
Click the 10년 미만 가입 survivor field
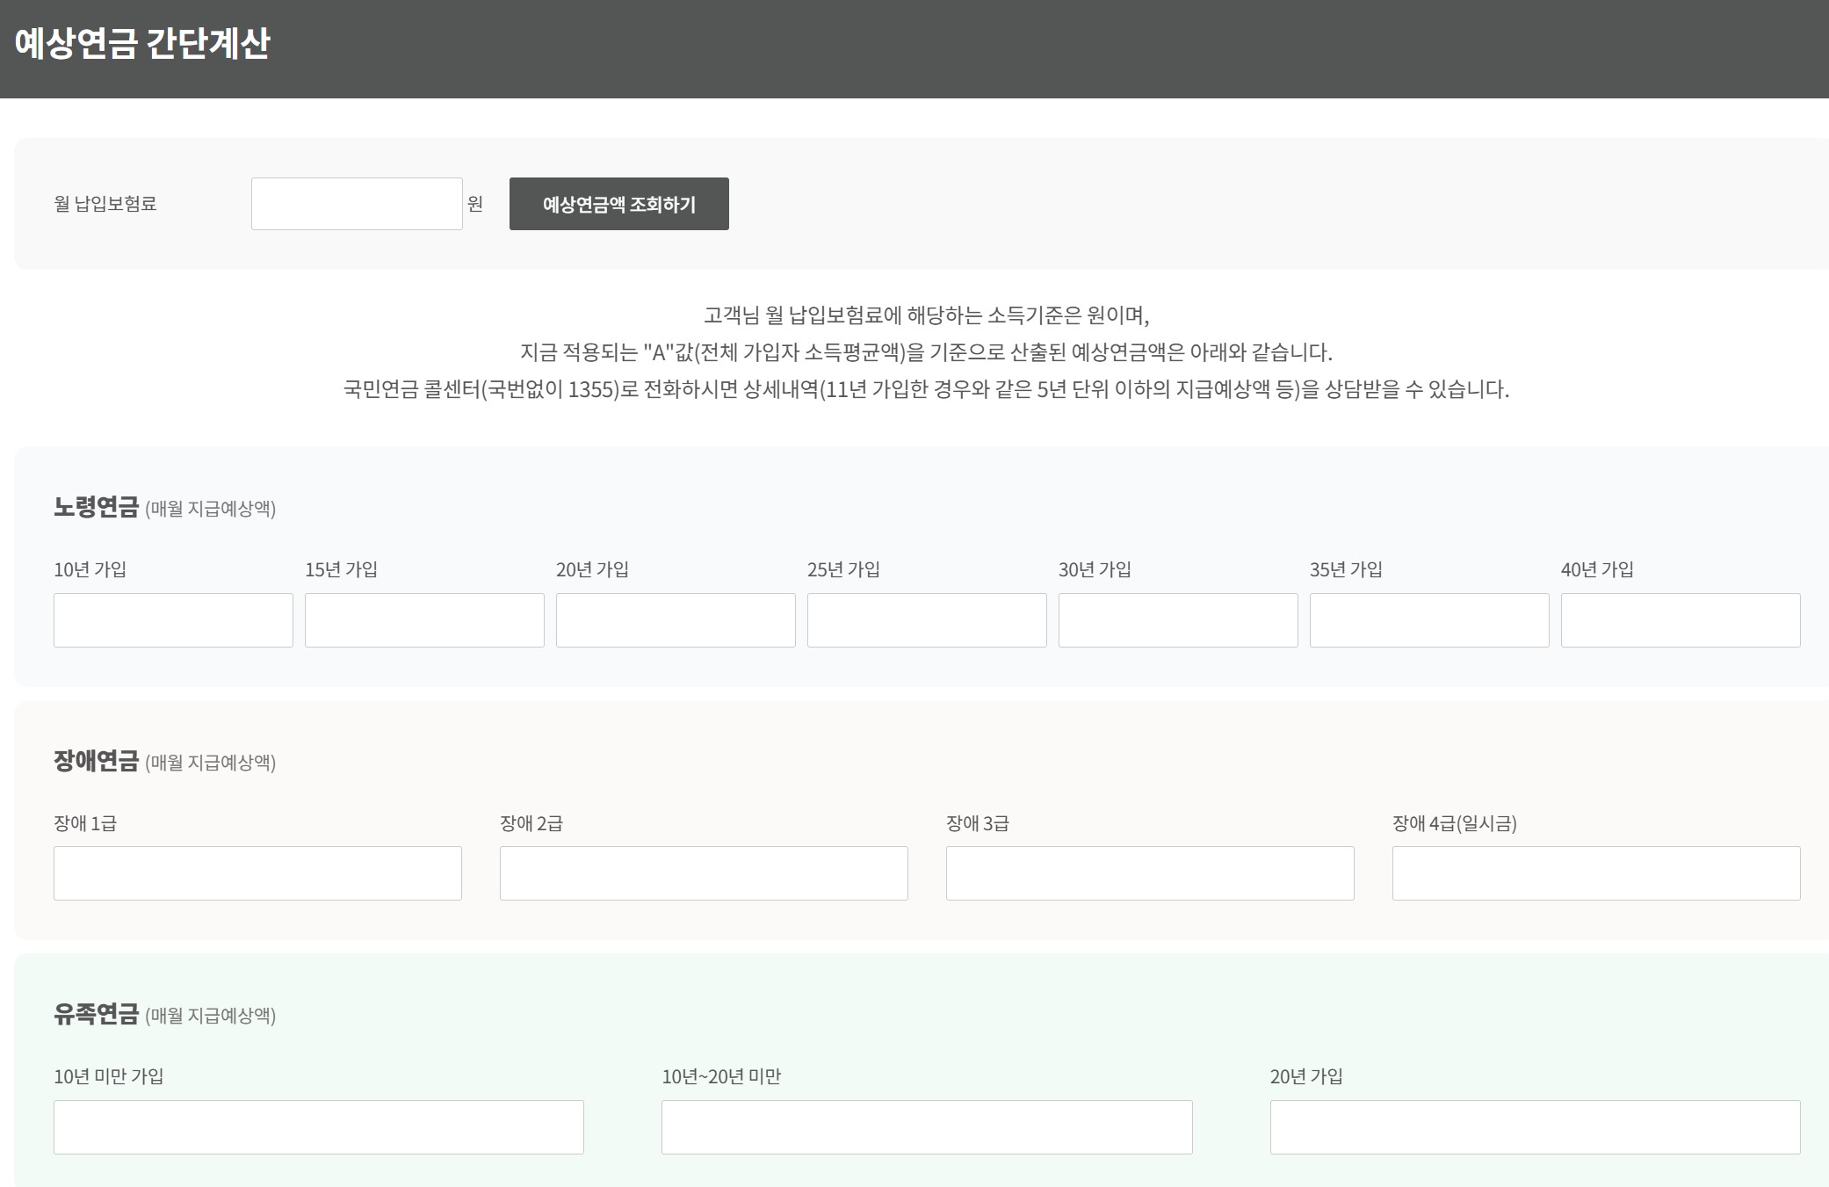[319, 1127]
